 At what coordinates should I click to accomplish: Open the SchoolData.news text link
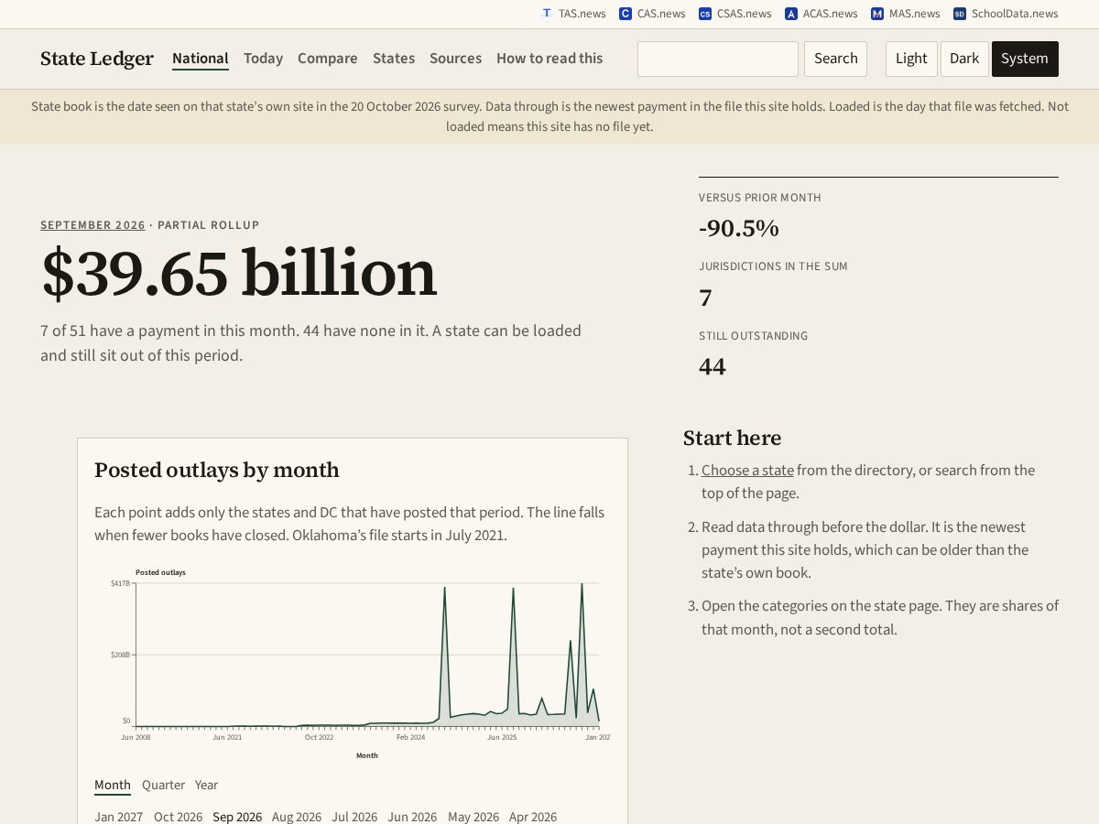click(1015, 14)
